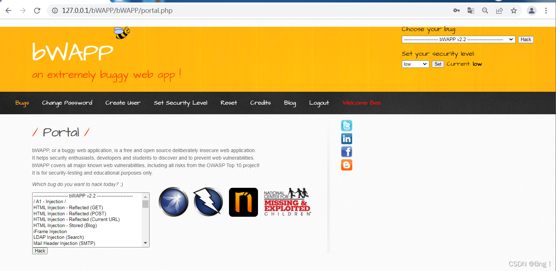Screen dimensions: 556x271
Task: Open Set Security Level menu item
Action: click(181, 103)
